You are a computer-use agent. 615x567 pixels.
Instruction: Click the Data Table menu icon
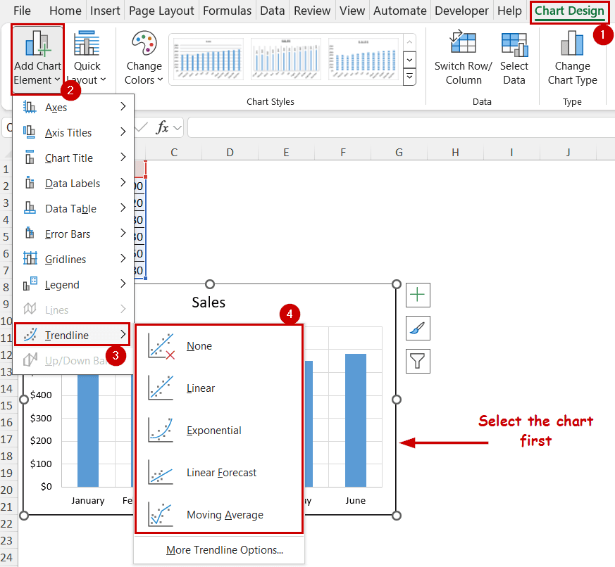30,208
